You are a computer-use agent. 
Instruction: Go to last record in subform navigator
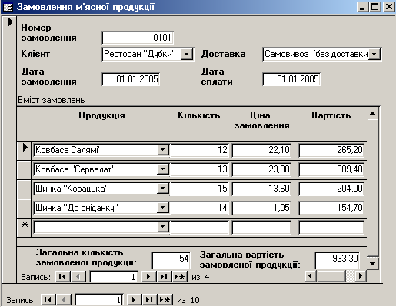point(164,277)
